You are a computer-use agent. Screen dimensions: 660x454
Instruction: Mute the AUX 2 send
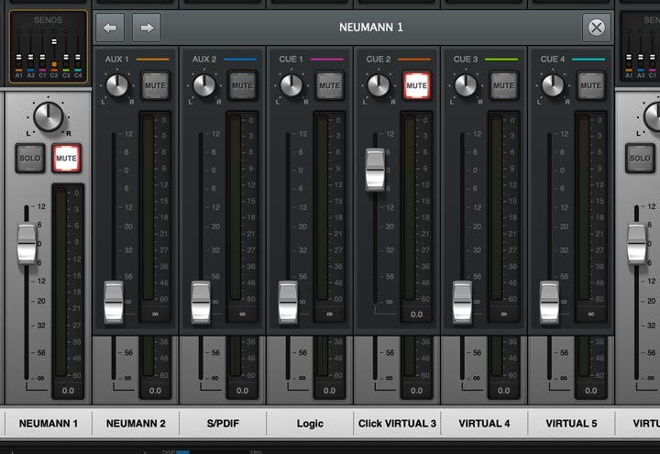[242, 85]
